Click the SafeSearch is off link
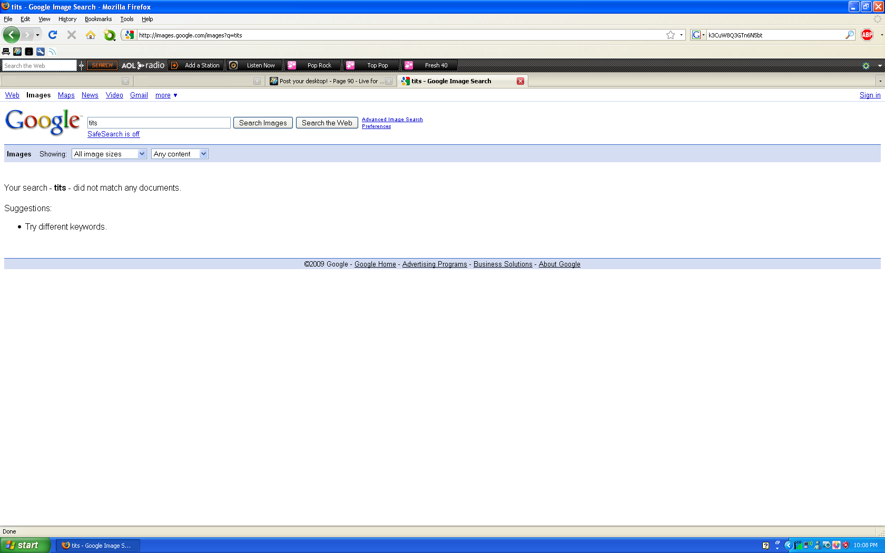Viewport: 885px width, 553px height. (x=113, y=134)
